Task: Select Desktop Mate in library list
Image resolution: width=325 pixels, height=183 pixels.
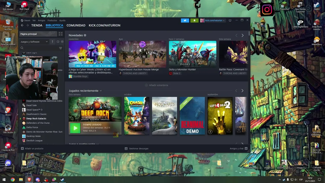Action: pos(34,136)
